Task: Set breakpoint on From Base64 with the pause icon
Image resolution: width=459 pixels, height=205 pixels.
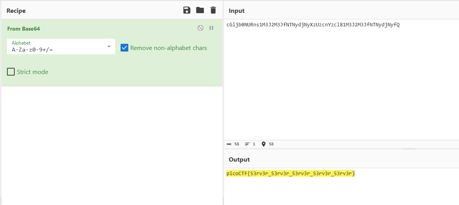Action: point(211,28)
